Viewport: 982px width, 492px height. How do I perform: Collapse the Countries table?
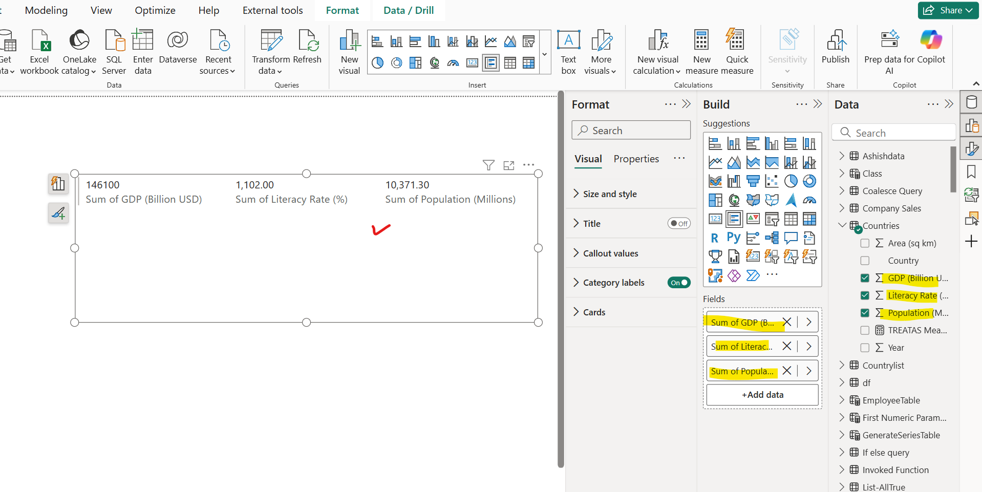[x=842, y=226]
